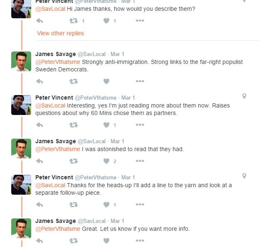Retweet the "Thanks for the heads-up" tweet
This screenshot has height=247, width=259.
[x=73, y=205]
